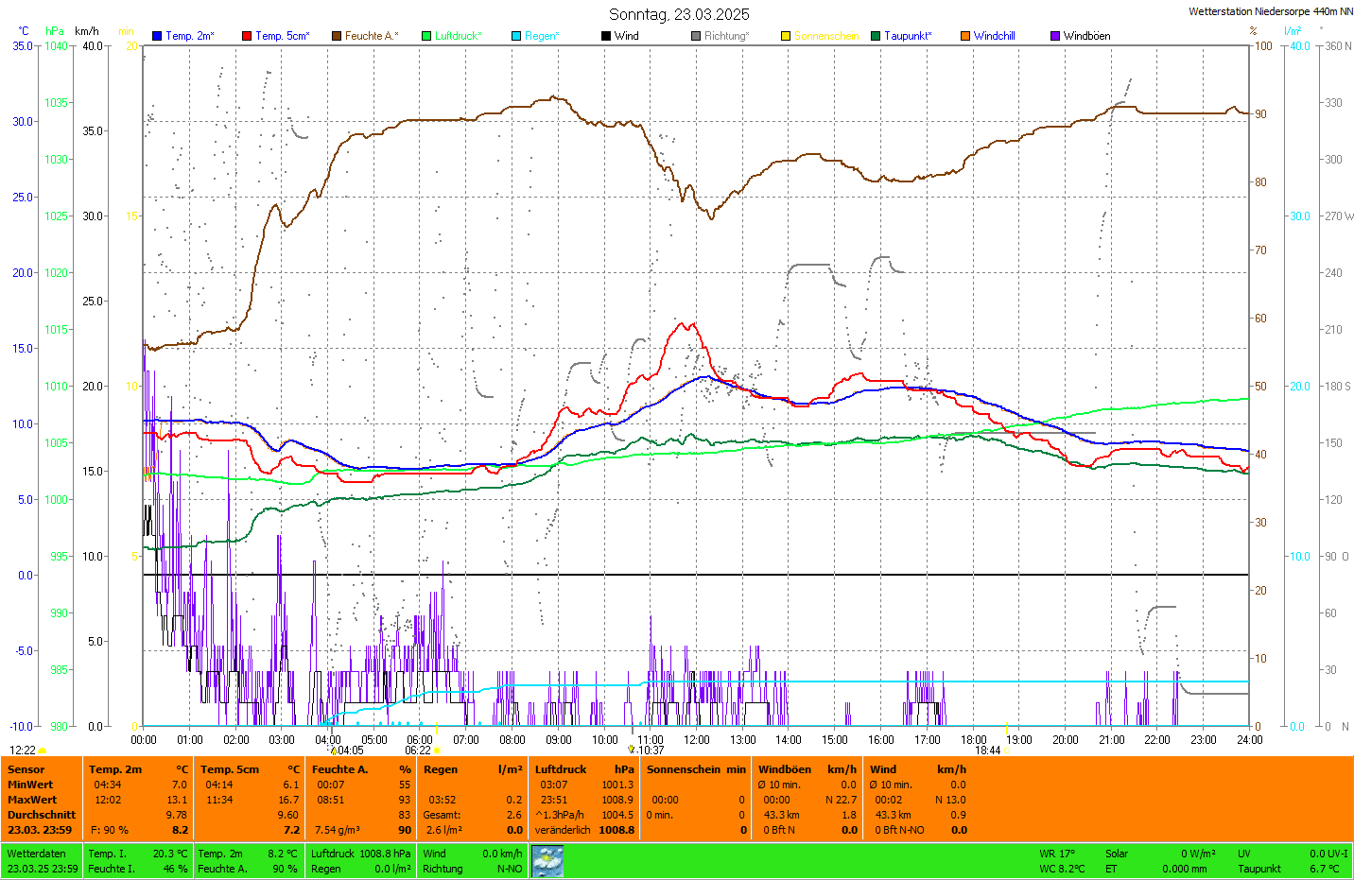Click the orange Windchill legend square

pos(965,36)
